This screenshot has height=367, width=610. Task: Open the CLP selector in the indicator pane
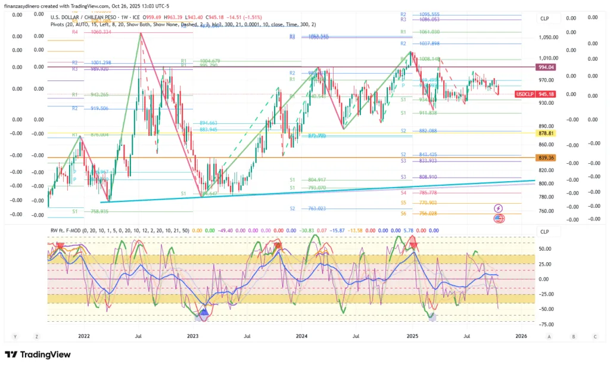tap(544, 231)
